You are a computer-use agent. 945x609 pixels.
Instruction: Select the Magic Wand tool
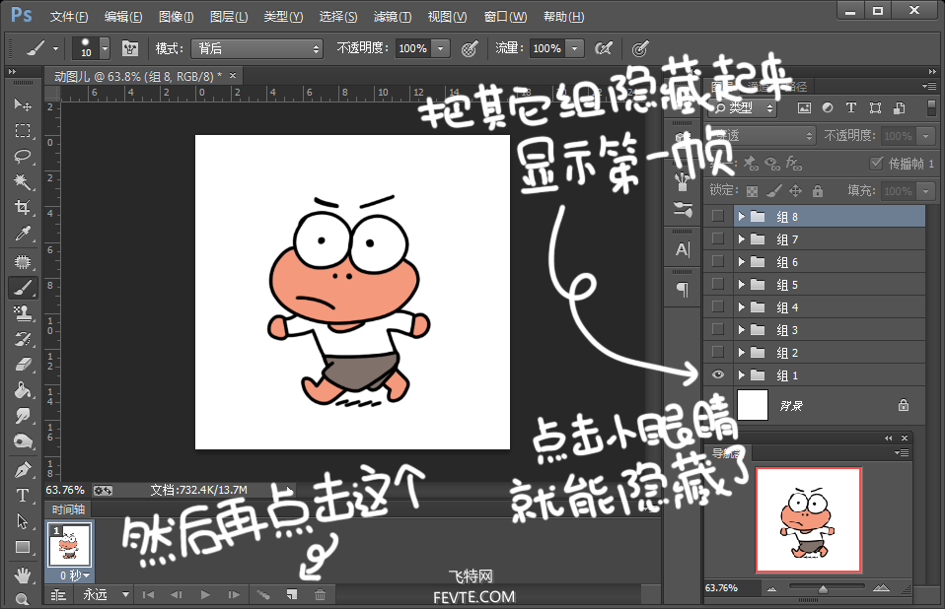click(x=23, y=181)
